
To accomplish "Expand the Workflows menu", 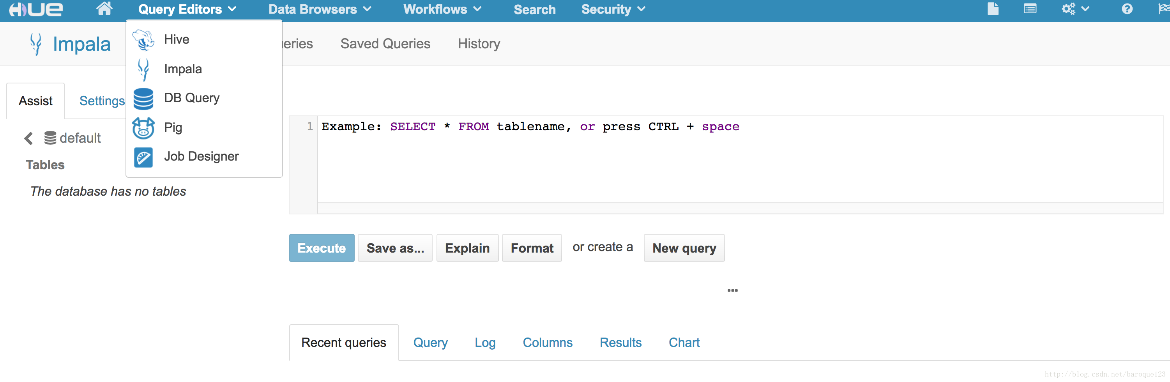I will pyautogui.click(x=442, y=9).
